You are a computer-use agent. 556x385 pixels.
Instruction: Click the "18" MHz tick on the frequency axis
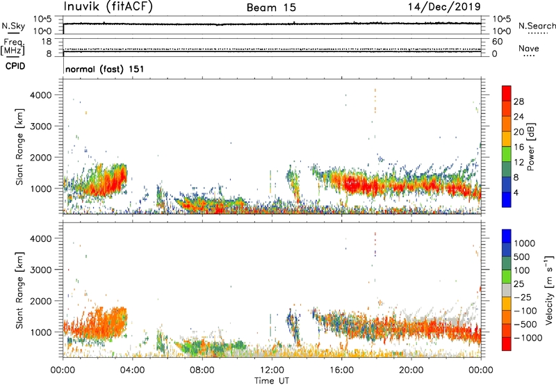47,42
